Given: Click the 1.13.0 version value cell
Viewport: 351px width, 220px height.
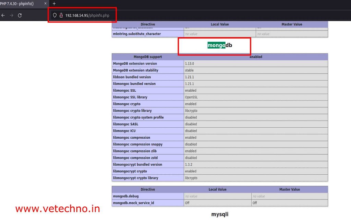Looking at the screenshot, I should tap(190, 63).
